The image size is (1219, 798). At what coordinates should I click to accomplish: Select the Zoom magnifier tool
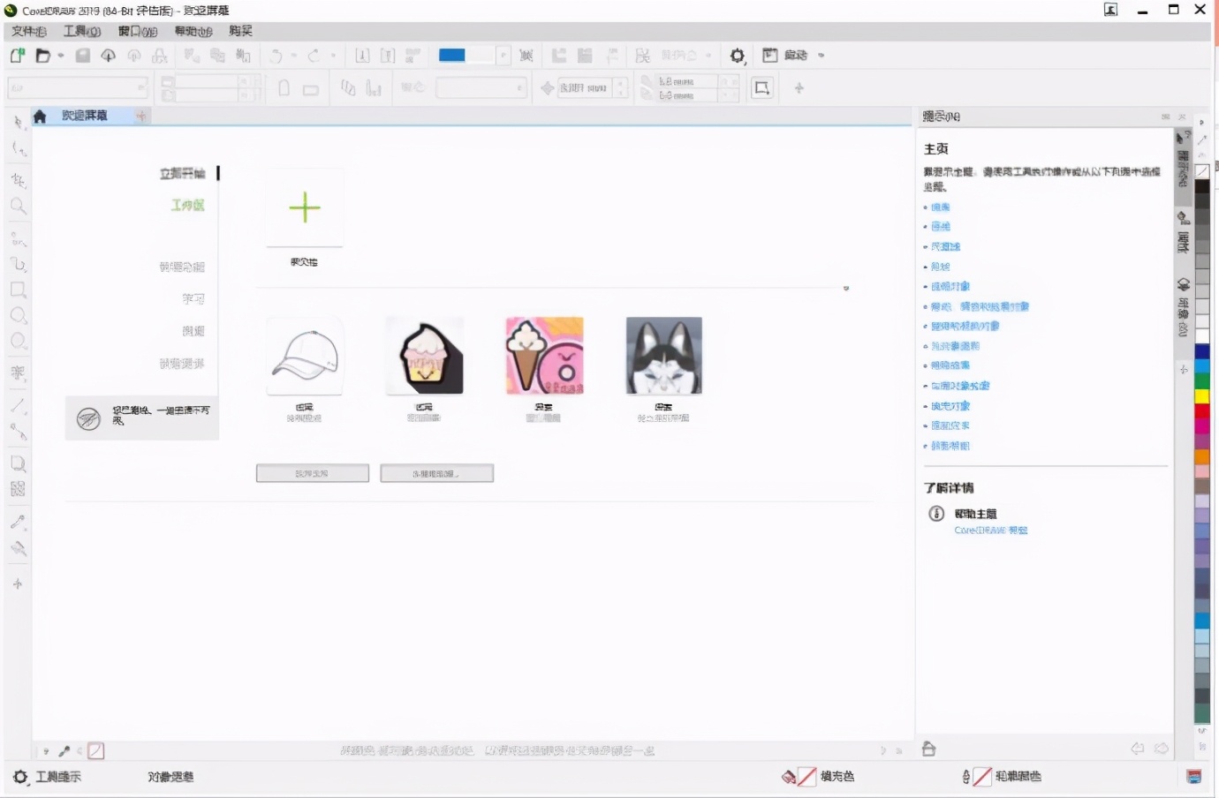point(18,207)
